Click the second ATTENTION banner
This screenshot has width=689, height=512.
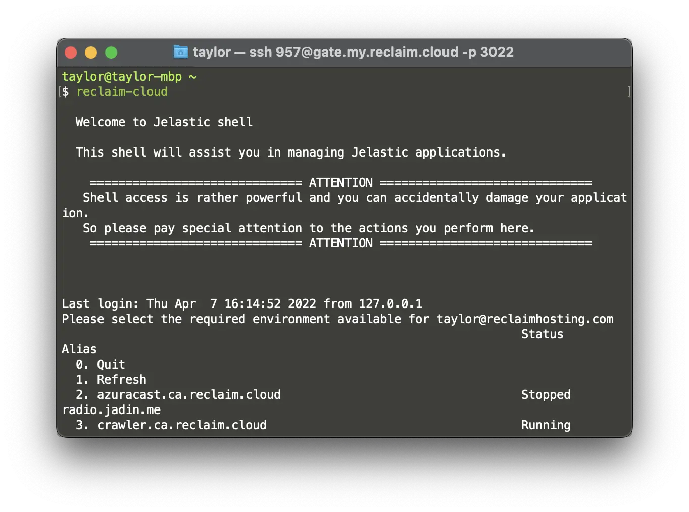(341, 243)
